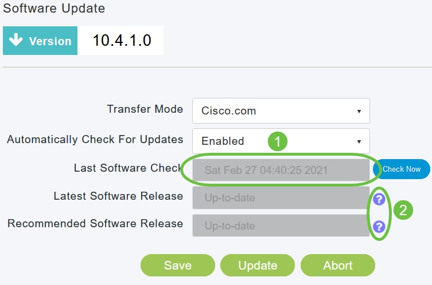The image size is (432, 285).
Task: Open the Transfer Mode dropdown
Action: pyautogui.click(x=281, y=111)
